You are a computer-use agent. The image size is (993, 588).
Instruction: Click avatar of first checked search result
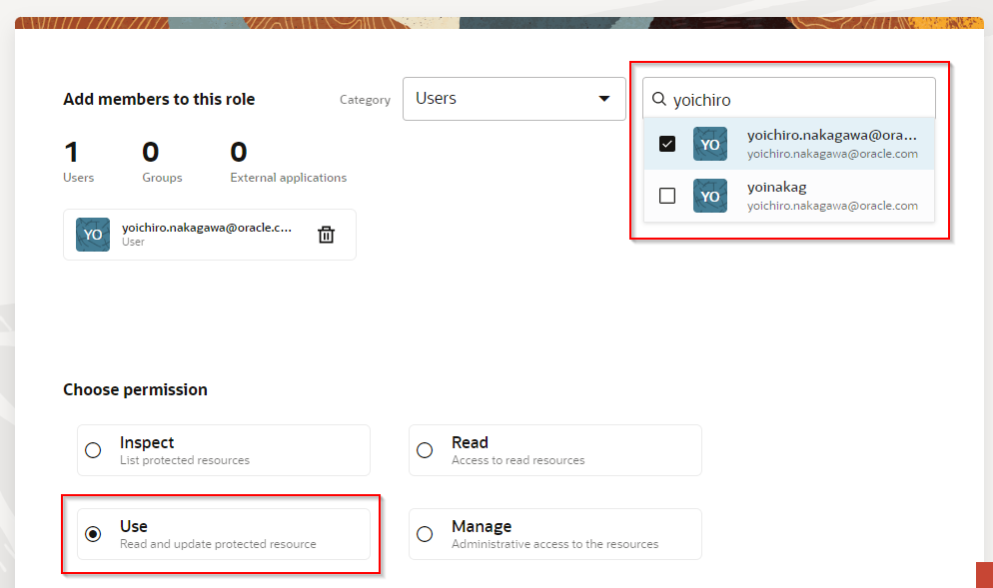click(709, 144)
